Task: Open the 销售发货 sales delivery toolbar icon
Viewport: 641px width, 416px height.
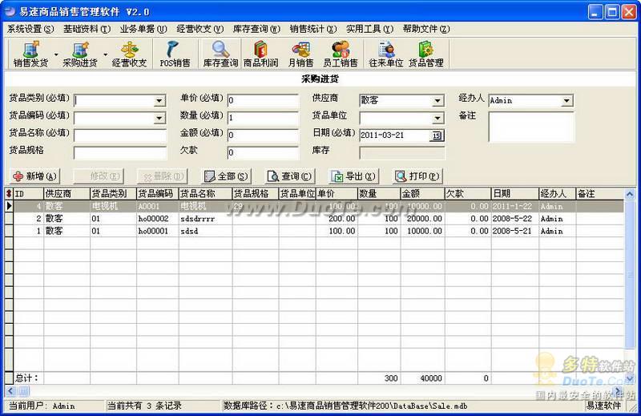Action: 30,55
